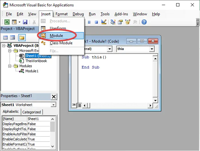
Task: Select ThisWorkbook in the project tree
Action: 36,61
